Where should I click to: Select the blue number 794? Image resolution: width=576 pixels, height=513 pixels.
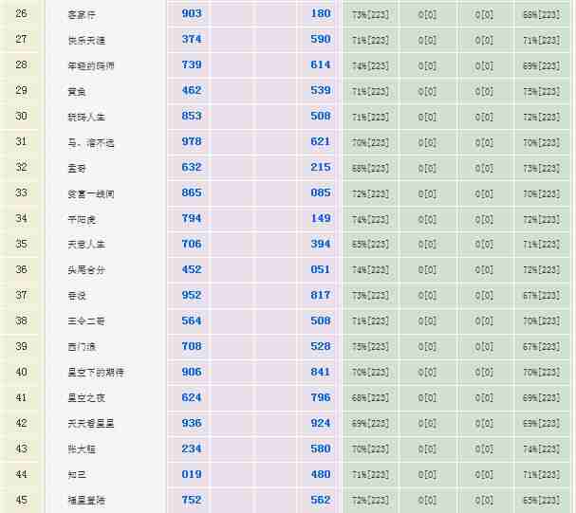click(192, 219)
